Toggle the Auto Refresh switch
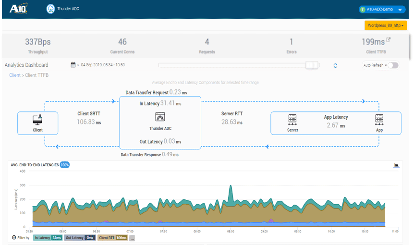414x245 pixels. click(393, 65)
